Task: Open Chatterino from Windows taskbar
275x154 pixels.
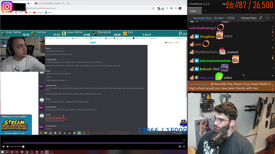Action: (47, 152)
